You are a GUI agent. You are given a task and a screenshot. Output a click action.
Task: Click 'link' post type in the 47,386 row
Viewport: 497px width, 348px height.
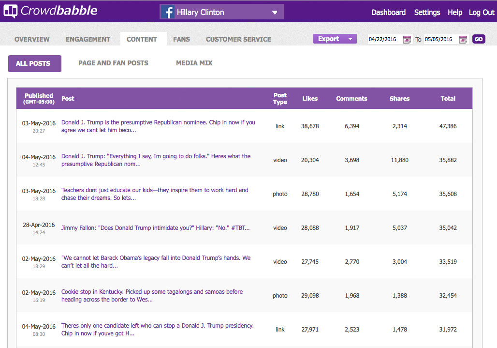click(x=280, y=126)
